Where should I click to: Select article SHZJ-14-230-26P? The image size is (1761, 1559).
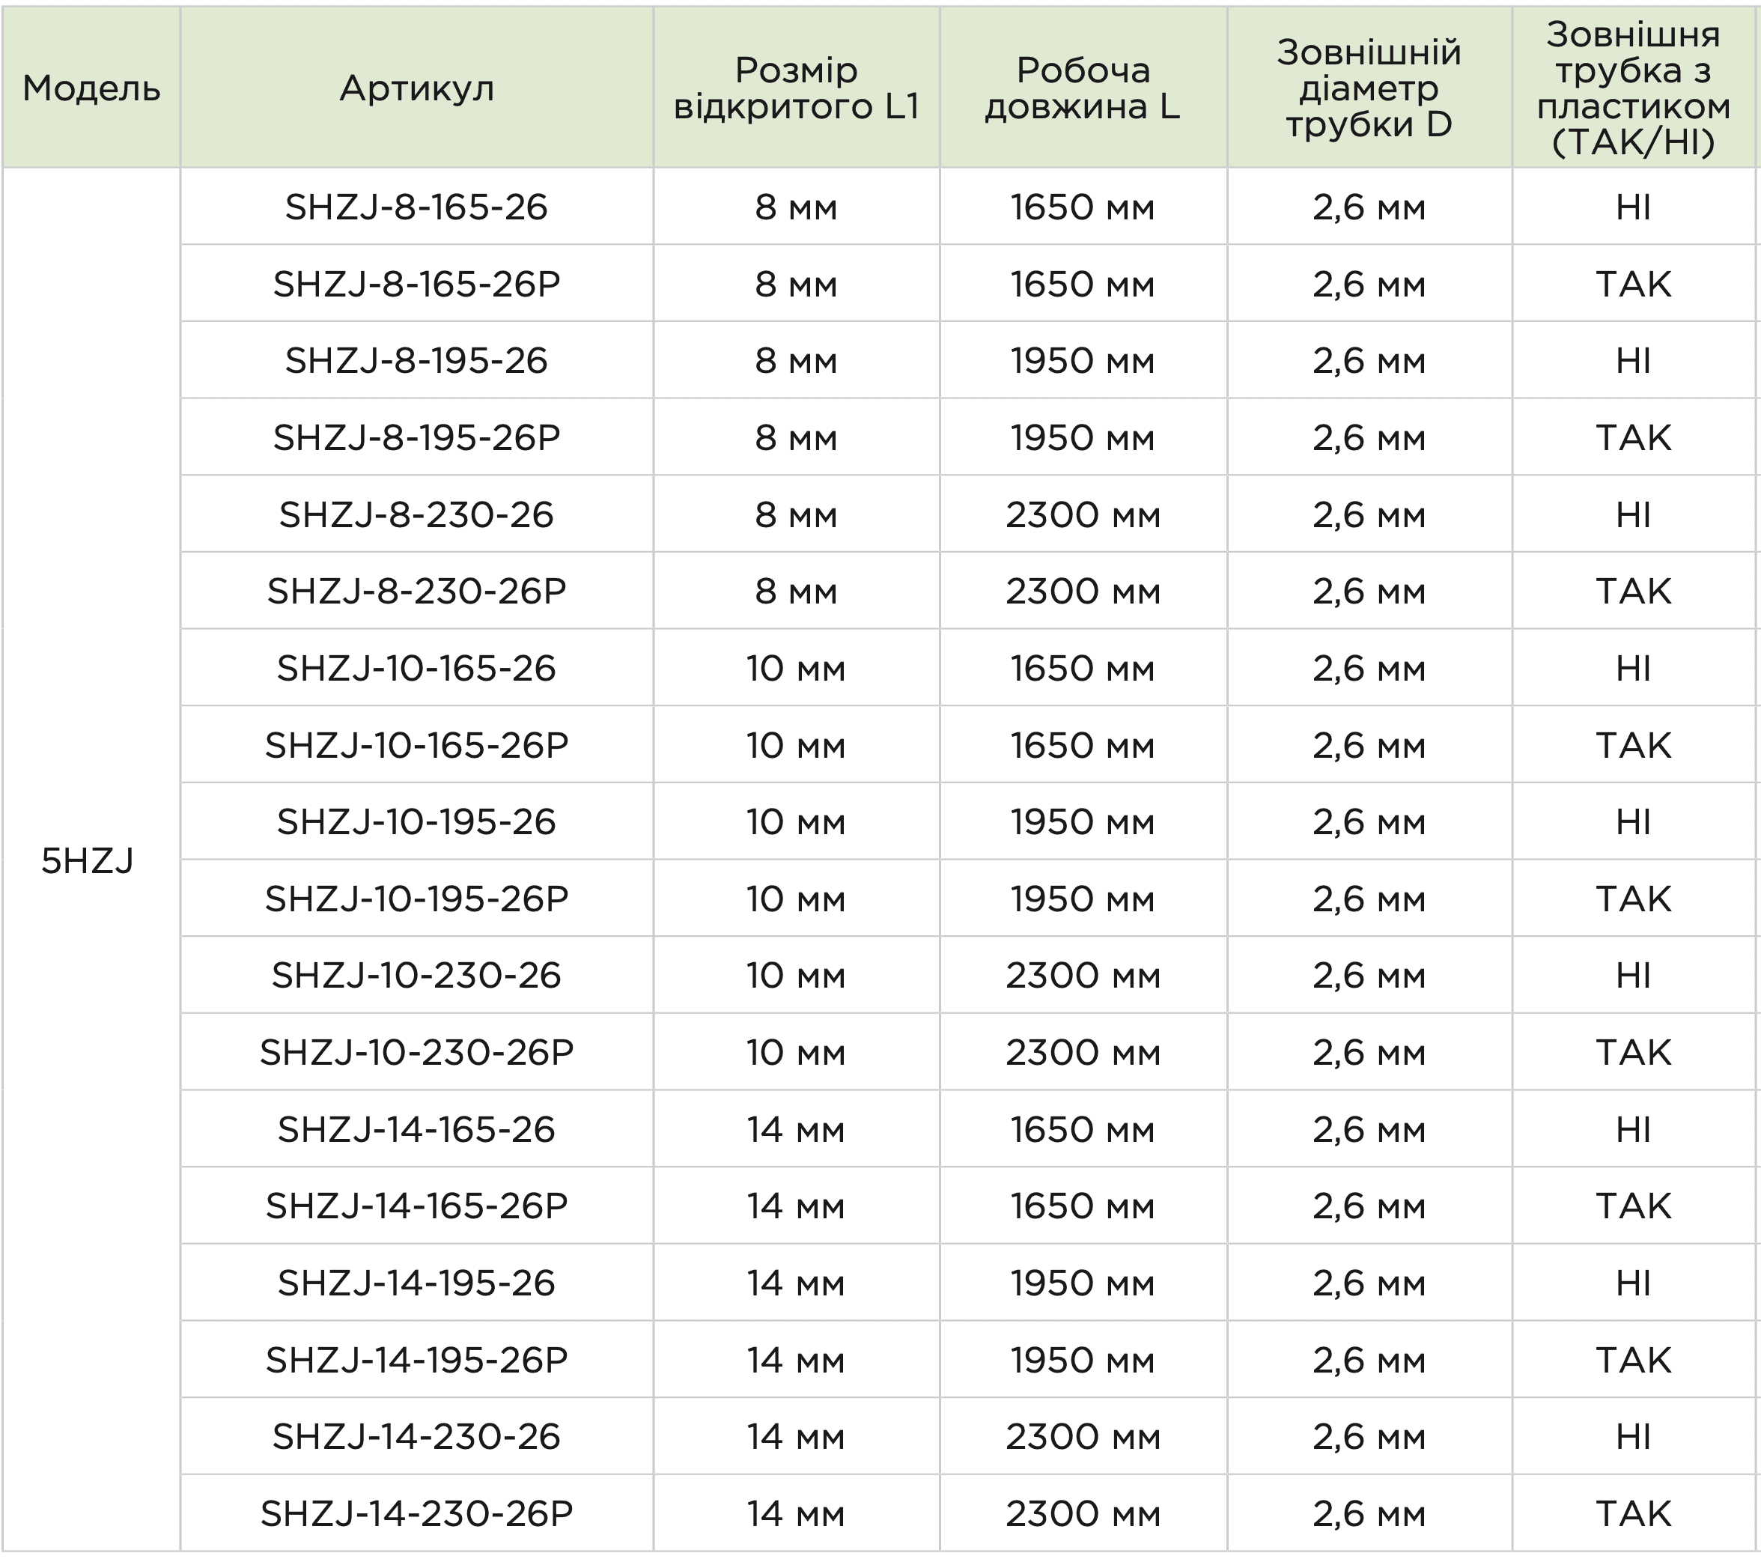tap(416, 1513)
